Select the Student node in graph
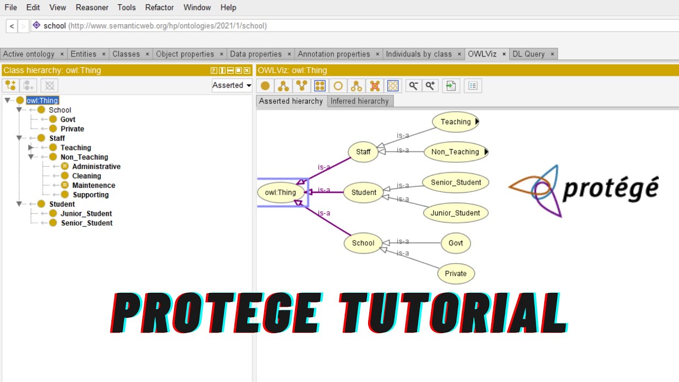The width and height of the screenshot is (679, 382). 364,193
